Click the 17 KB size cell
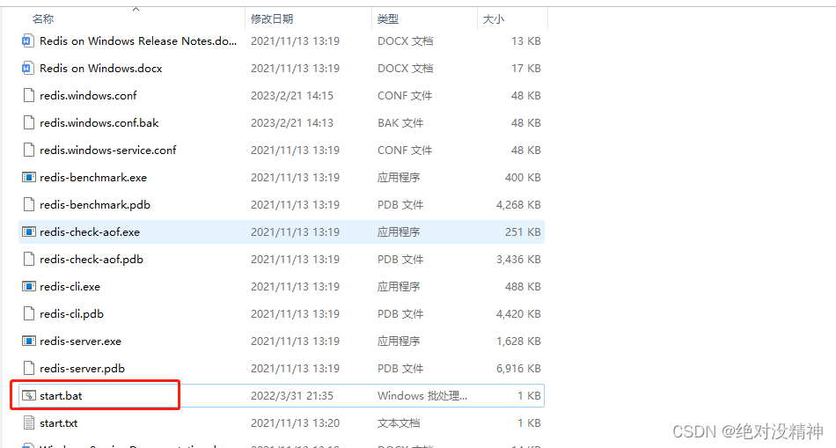 pos(525,69)
